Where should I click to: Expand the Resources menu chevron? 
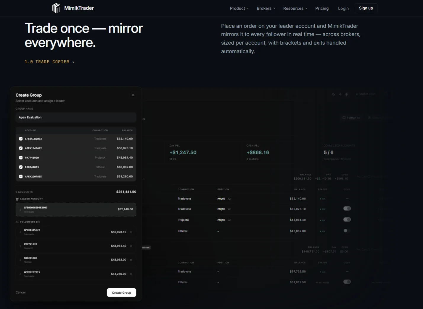pyautogui.click(x=306, y=9)
